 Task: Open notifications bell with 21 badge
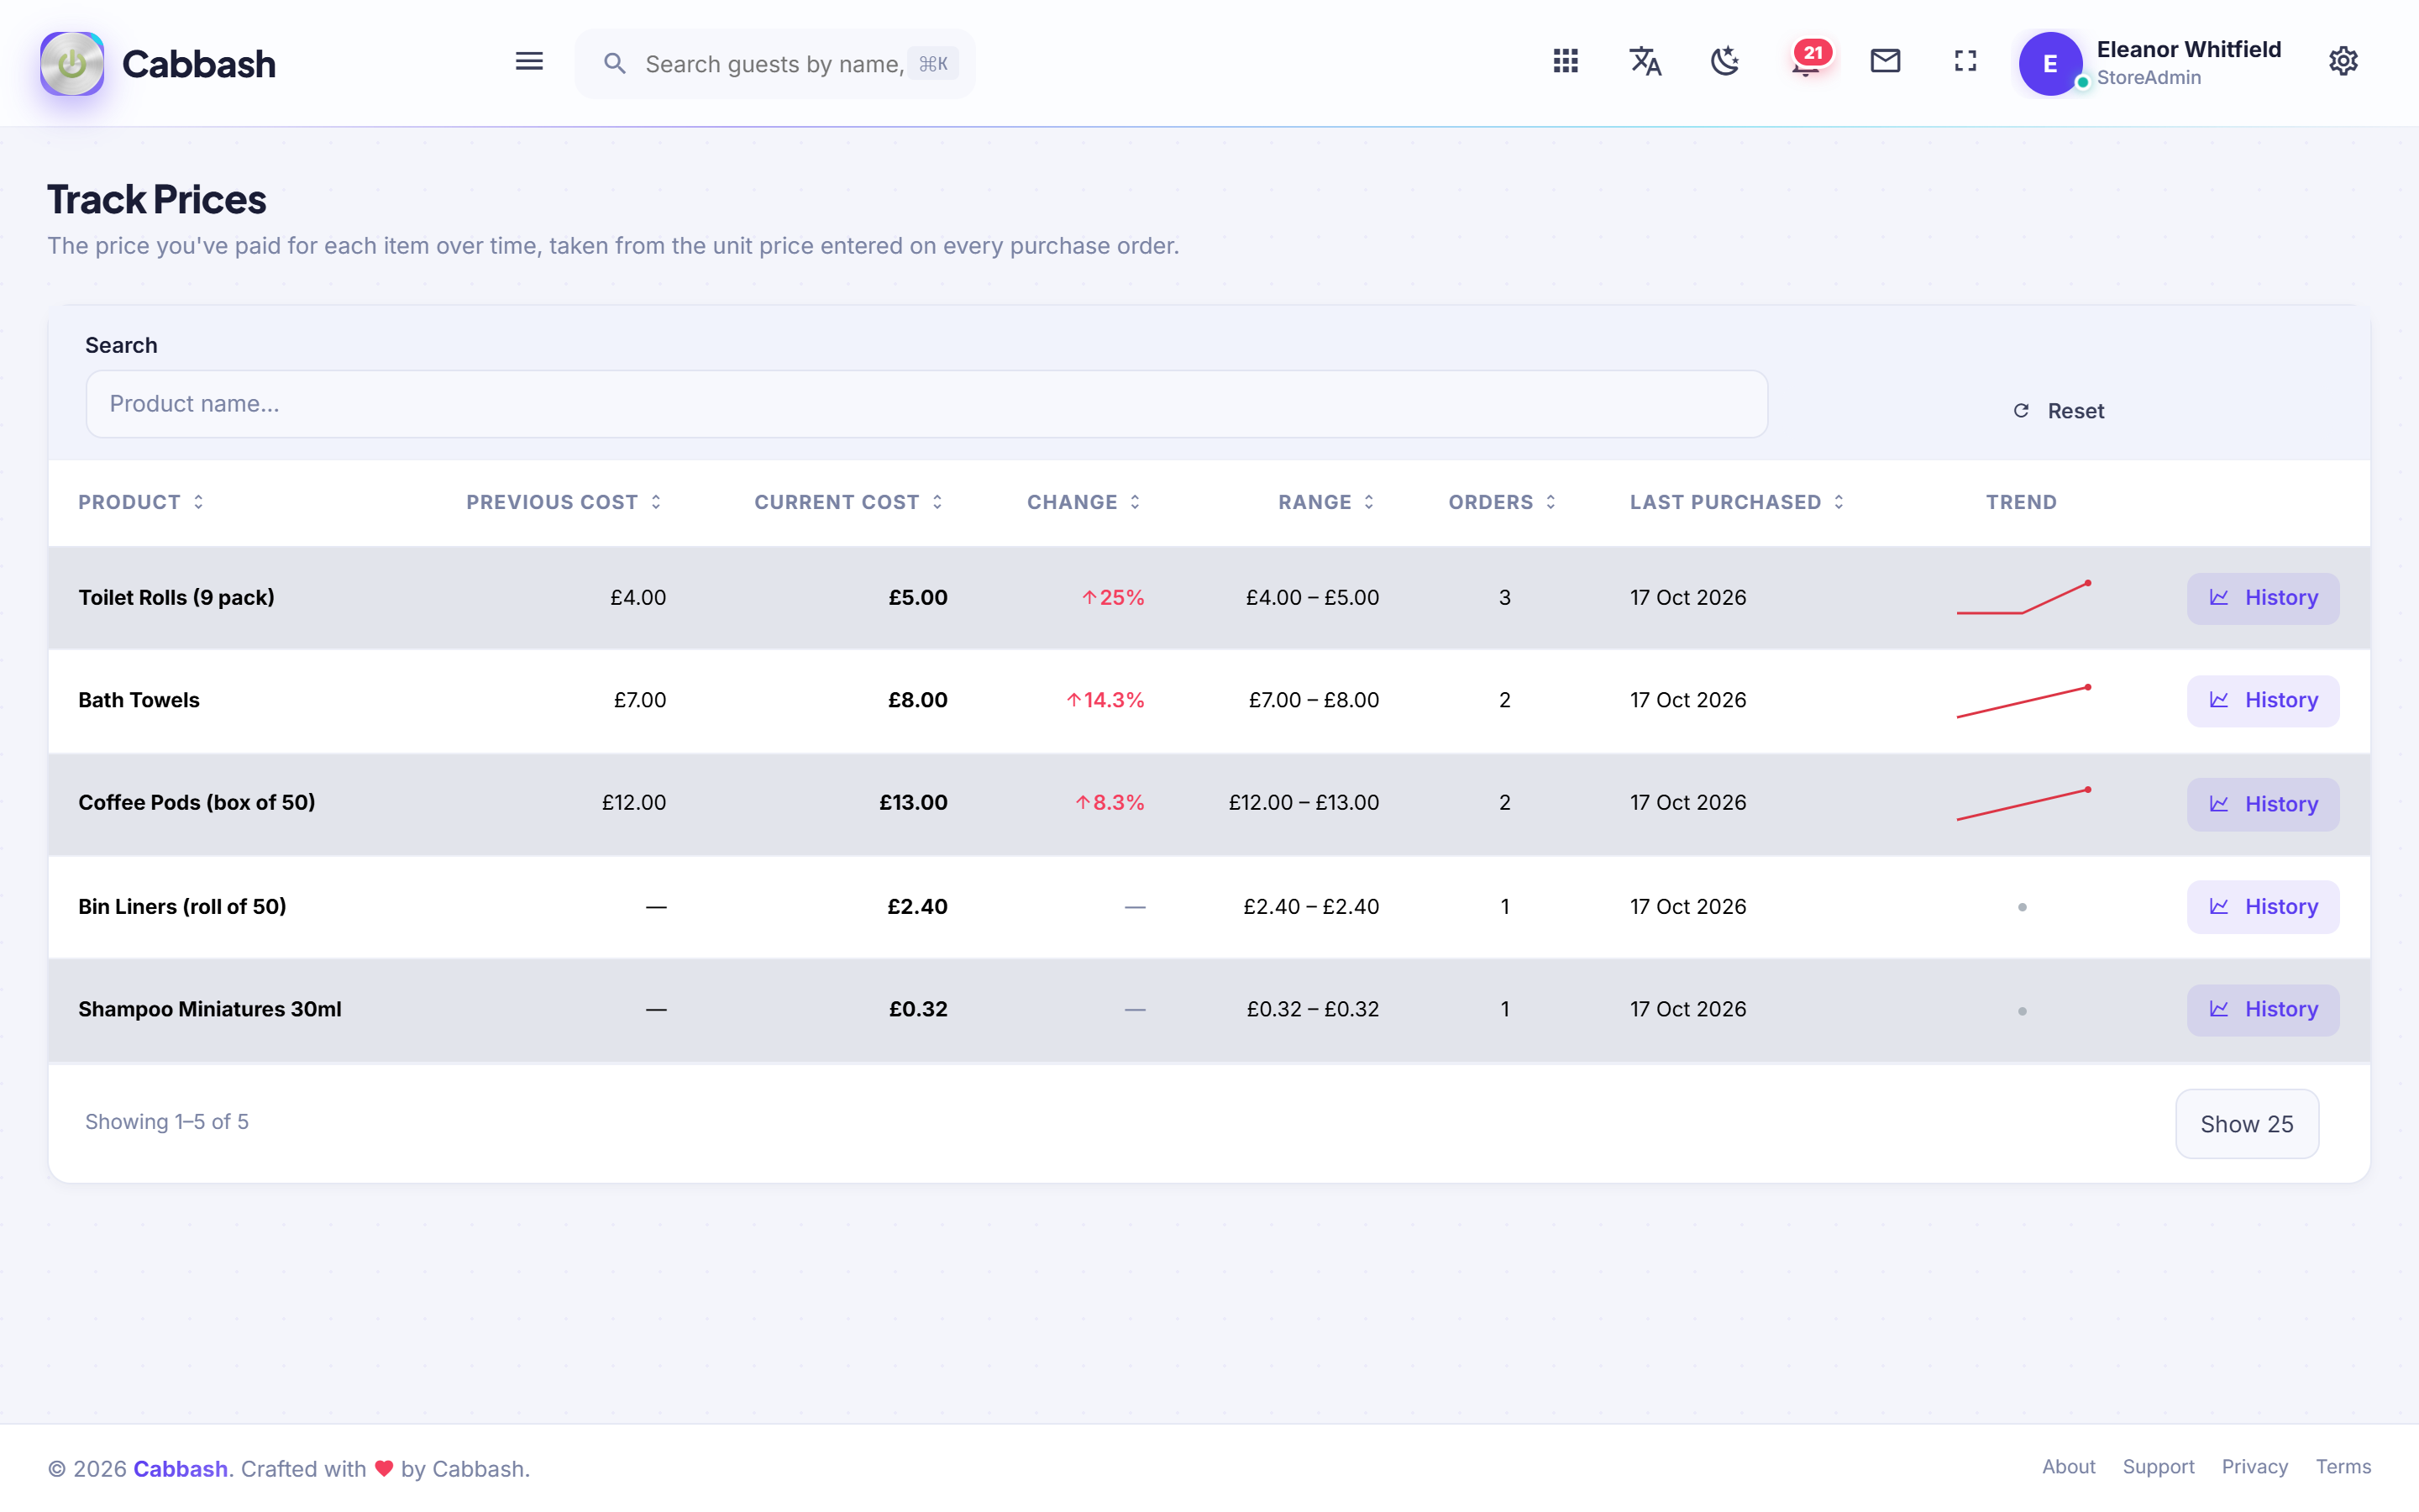click(1806, 62)
